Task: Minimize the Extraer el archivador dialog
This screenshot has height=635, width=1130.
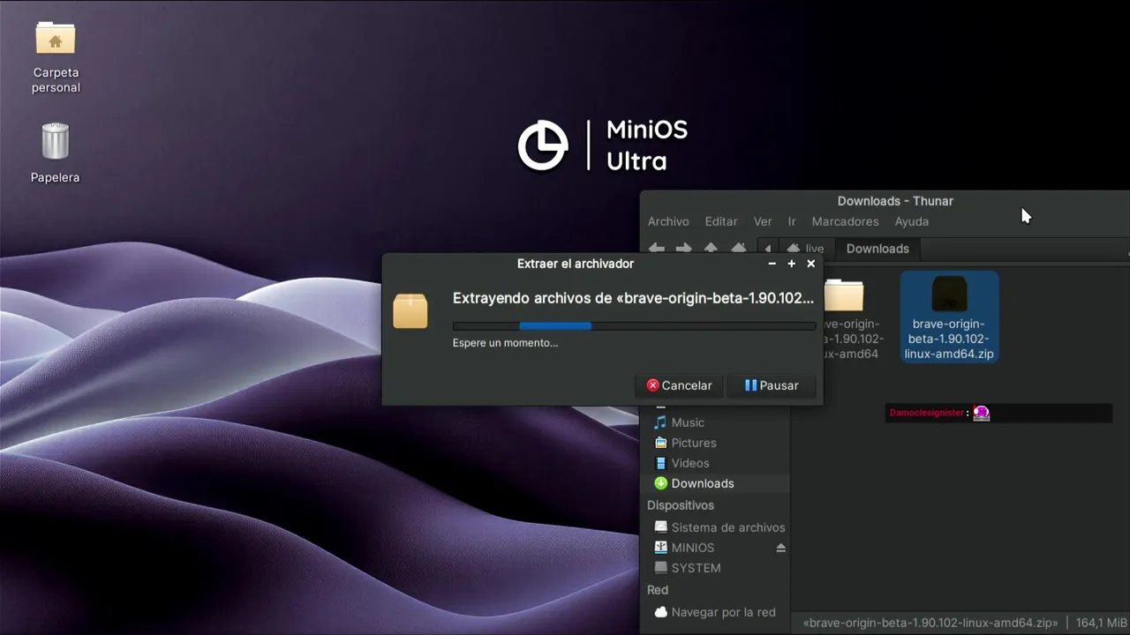Action: pos(772,264)
